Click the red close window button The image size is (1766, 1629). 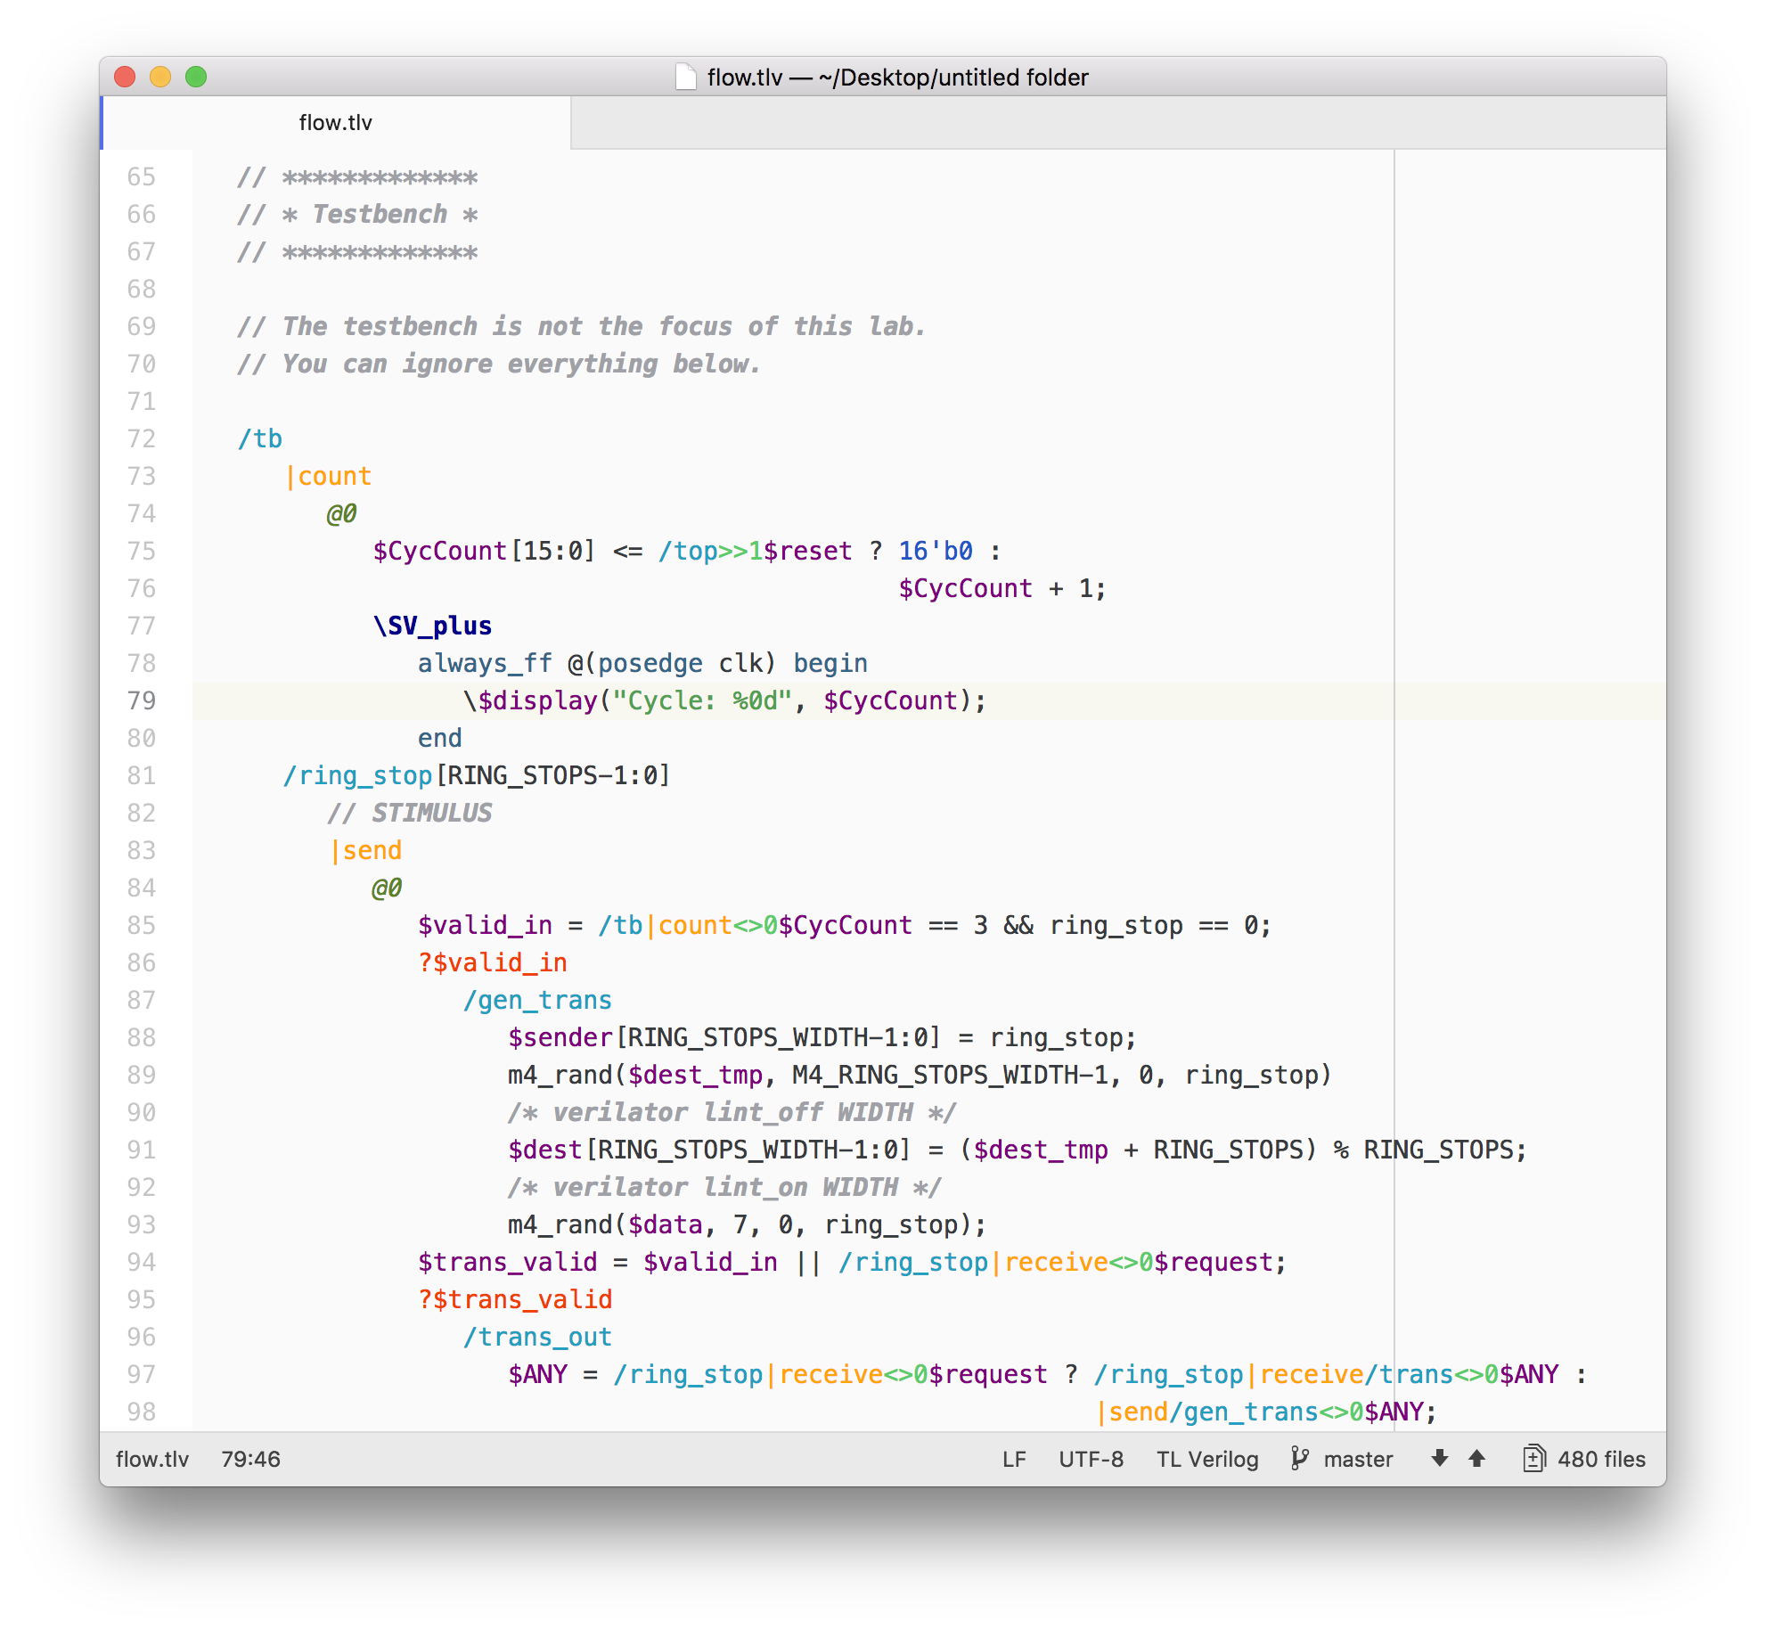pyautogui.click(x=125, y=78)
